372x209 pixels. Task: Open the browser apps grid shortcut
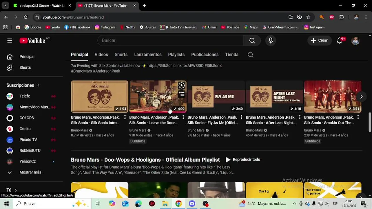coord(5,27)
